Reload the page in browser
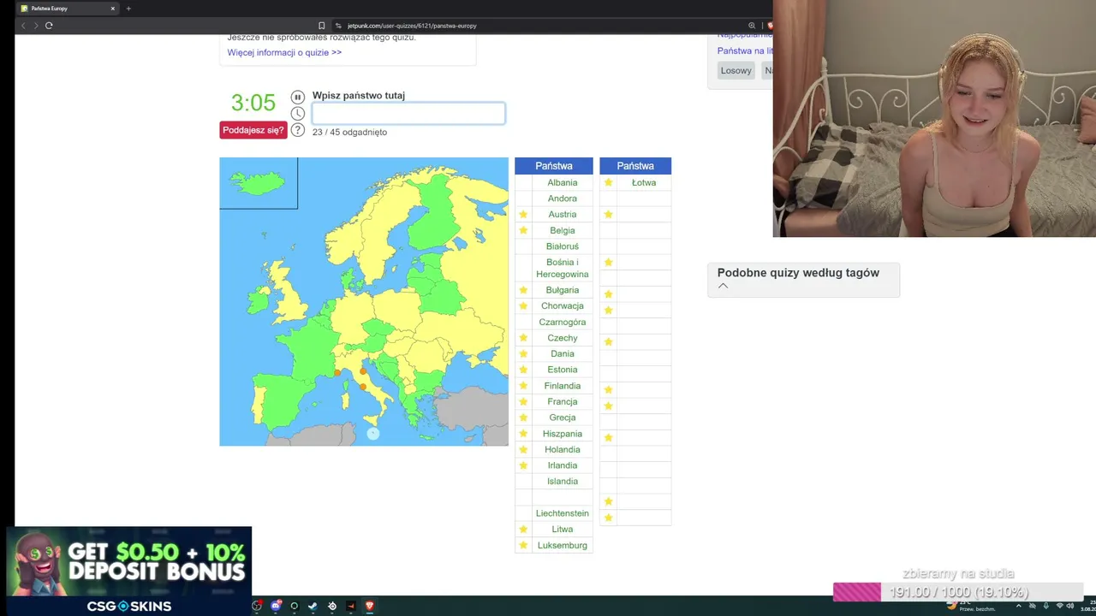The image size is (1096, 616). (x=49, y=26)
